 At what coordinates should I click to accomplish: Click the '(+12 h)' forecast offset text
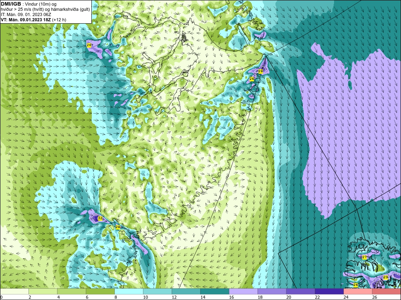(x=59, y=20)
